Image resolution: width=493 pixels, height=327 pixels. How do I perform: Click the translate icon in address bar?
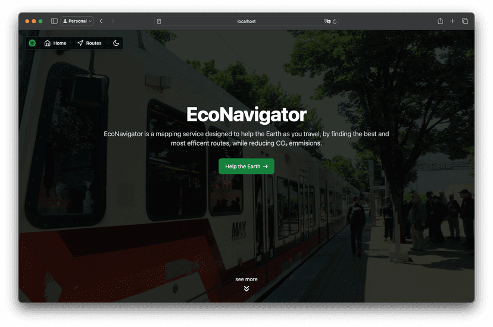coord(327,21)
